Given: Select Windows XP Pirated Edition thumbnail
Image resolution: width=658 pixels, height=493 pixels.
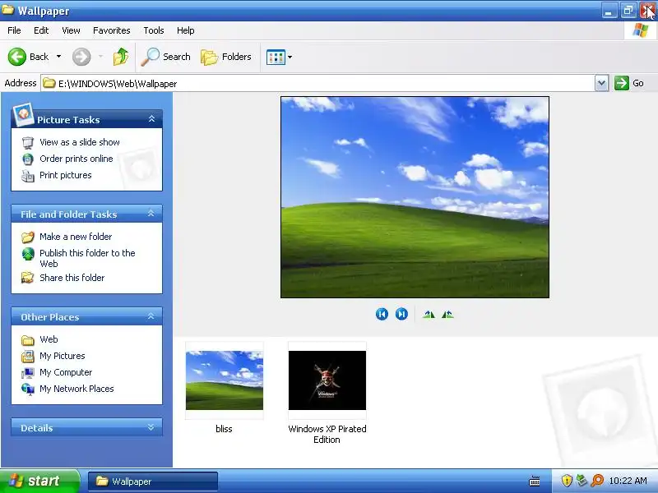Looking at the screenshot, I should [x=327, y=380].
